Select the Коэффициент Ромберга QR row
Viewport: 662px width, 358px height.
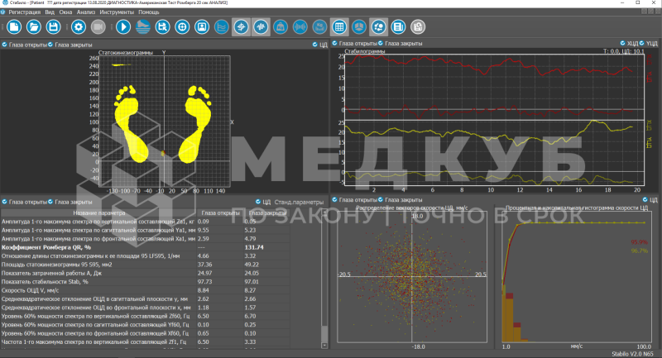pos(146,247)
